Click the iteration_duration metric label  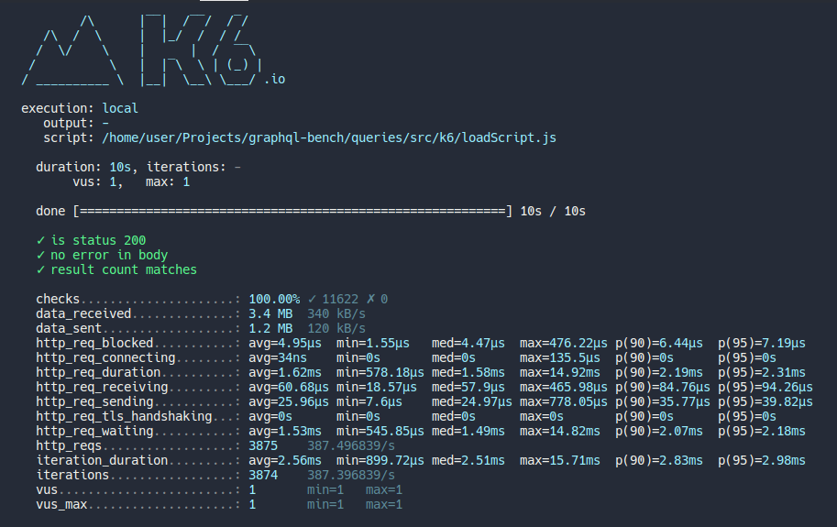pos(102,460)
